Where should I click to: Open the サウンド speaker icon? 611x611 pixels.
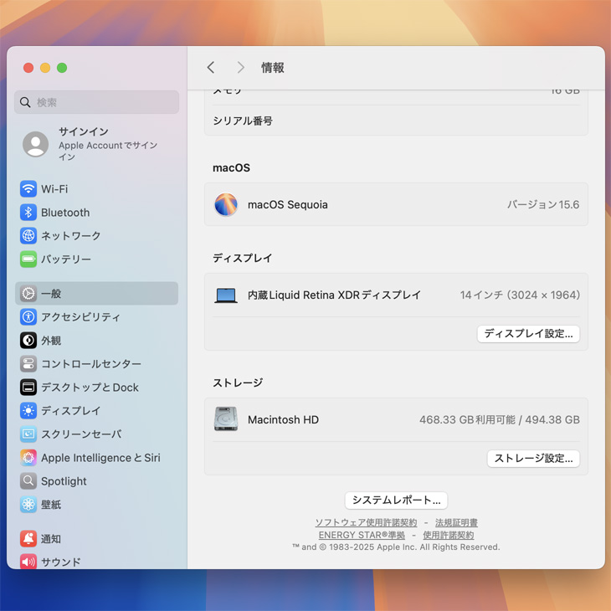tap(28, 562)
